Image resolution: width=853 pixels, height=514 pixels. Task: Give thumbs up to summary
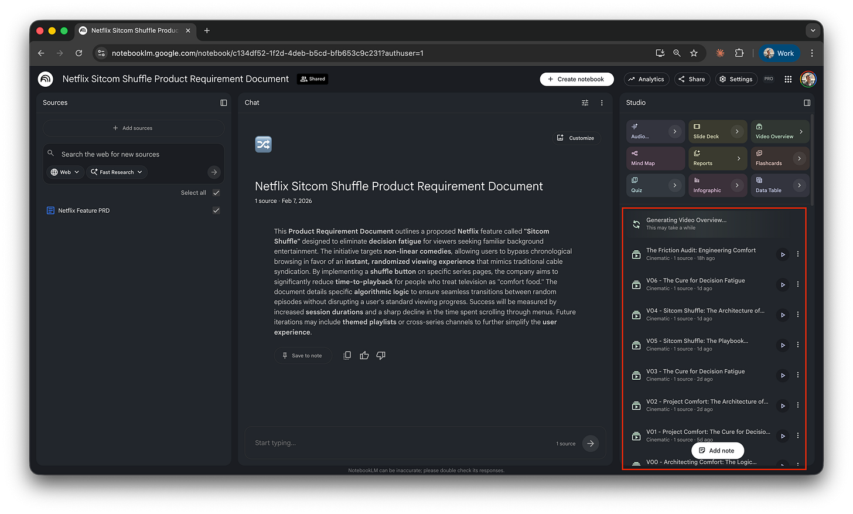click(x=364, y=355)
